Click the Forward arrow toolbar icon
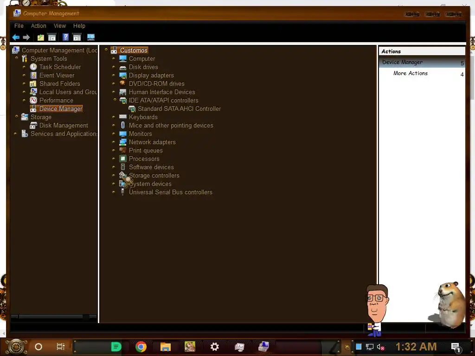This screenshot has width=475, height=356. coord(26,37)
